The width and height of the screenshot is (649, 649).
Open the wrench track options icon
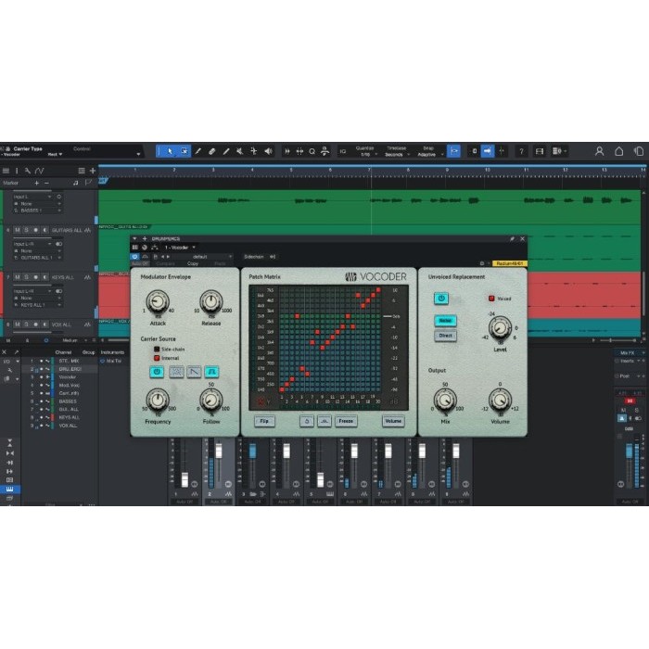[x=27, y=171]
